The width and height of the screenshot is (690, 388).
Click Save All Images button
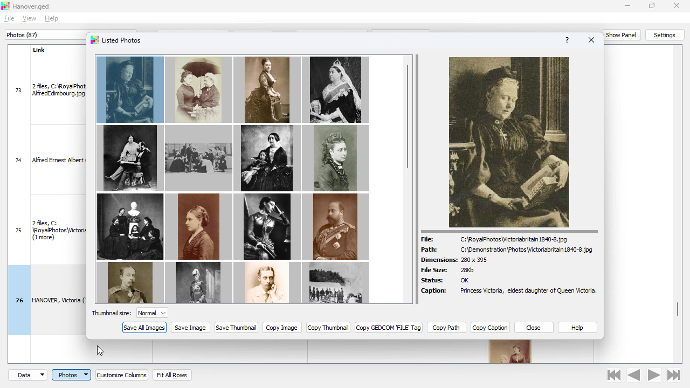[144, 328]
